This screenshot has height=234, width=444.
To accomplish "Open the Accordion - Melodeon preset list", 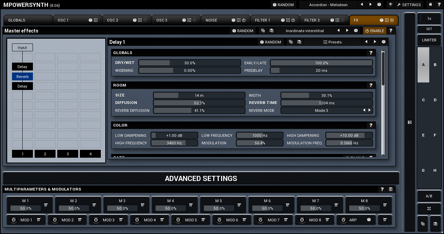I will (x=328, y=5).
